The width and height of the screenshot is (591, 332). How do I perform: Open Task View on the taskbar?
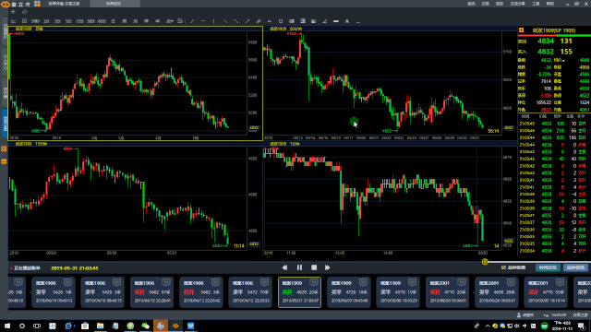click(x=37, y=326)
